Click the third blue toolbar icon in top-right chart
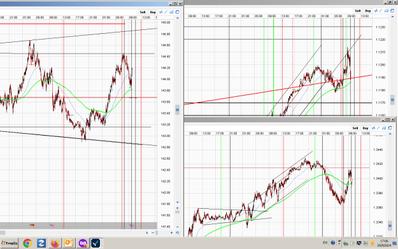The width and height of the screenshot is (398, 249). (x=387, y=11)
